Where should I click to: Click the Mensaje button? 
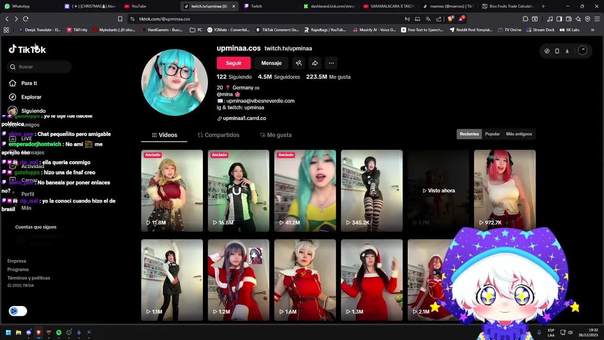click(x=271, y=63)
